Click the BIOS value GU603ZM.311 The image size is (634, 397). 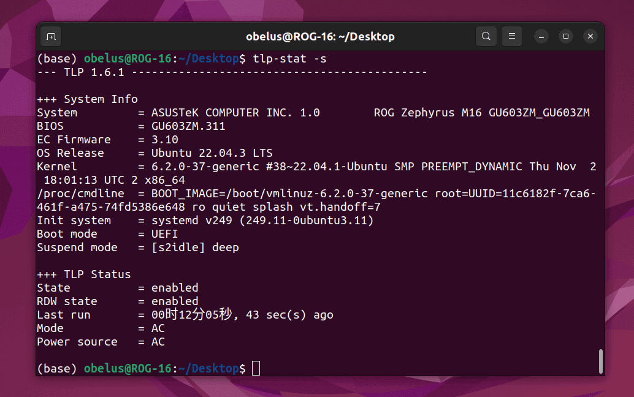pyautogui.click(x=188, y=126)
